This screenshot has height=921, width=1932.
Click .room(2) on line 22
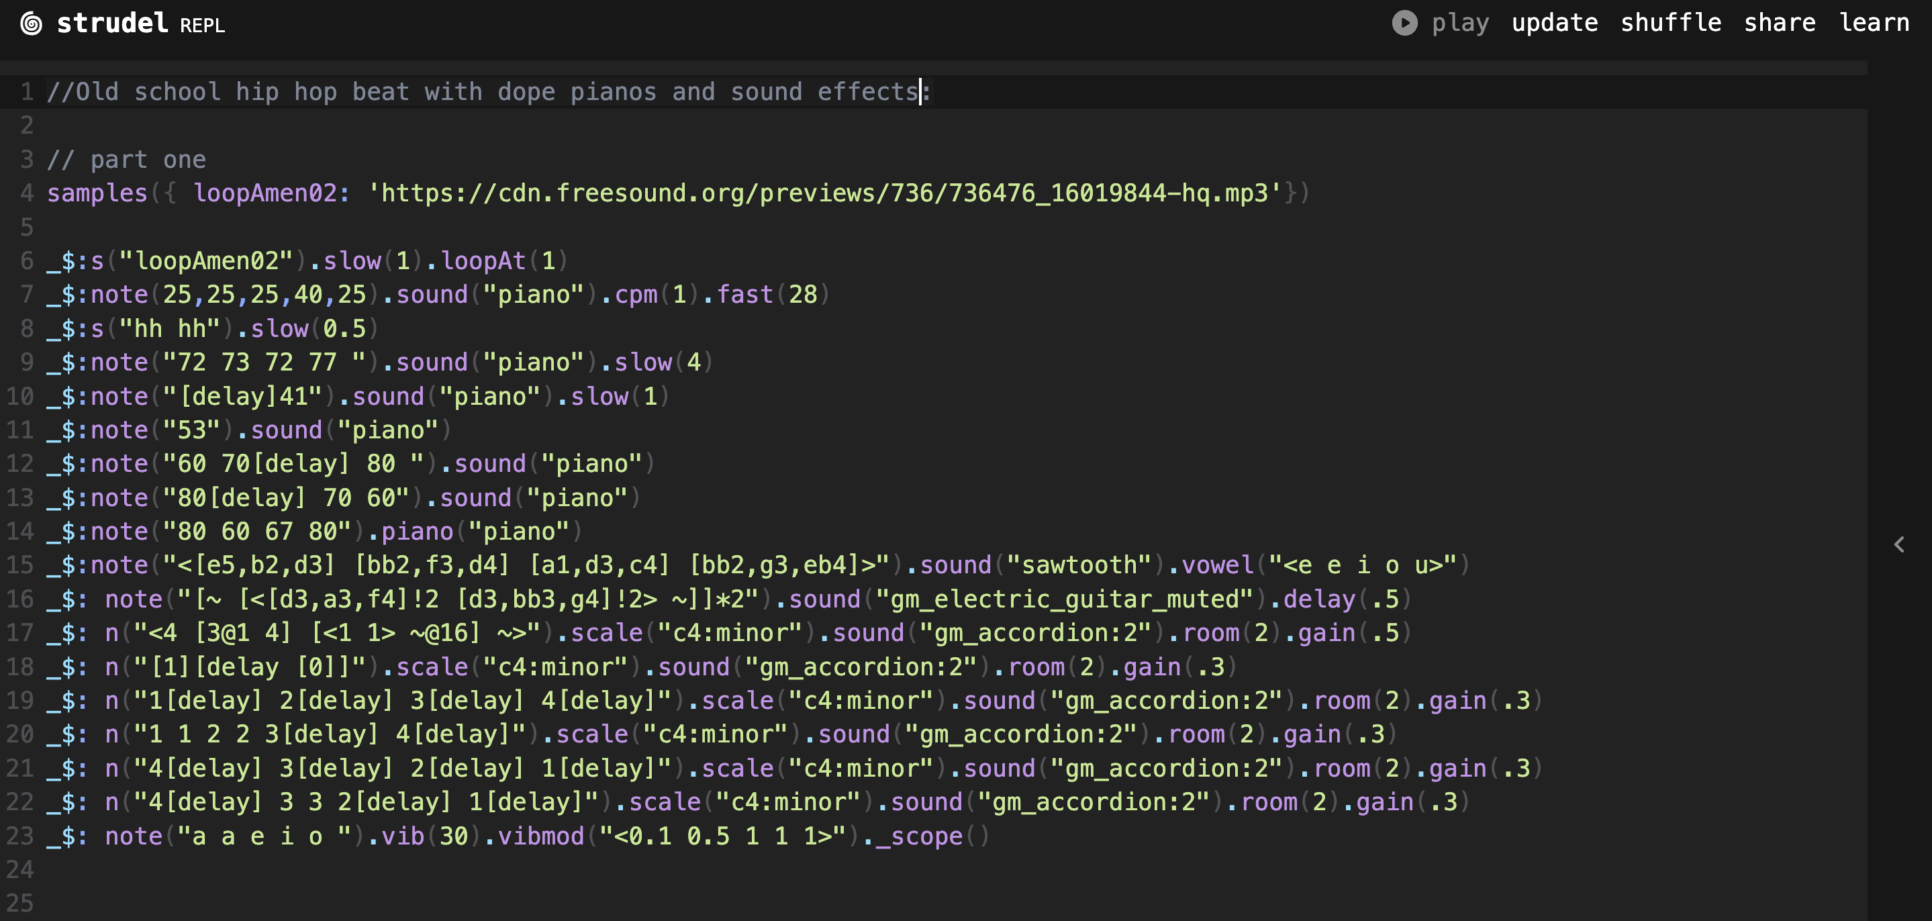(x=1284, y=802)
